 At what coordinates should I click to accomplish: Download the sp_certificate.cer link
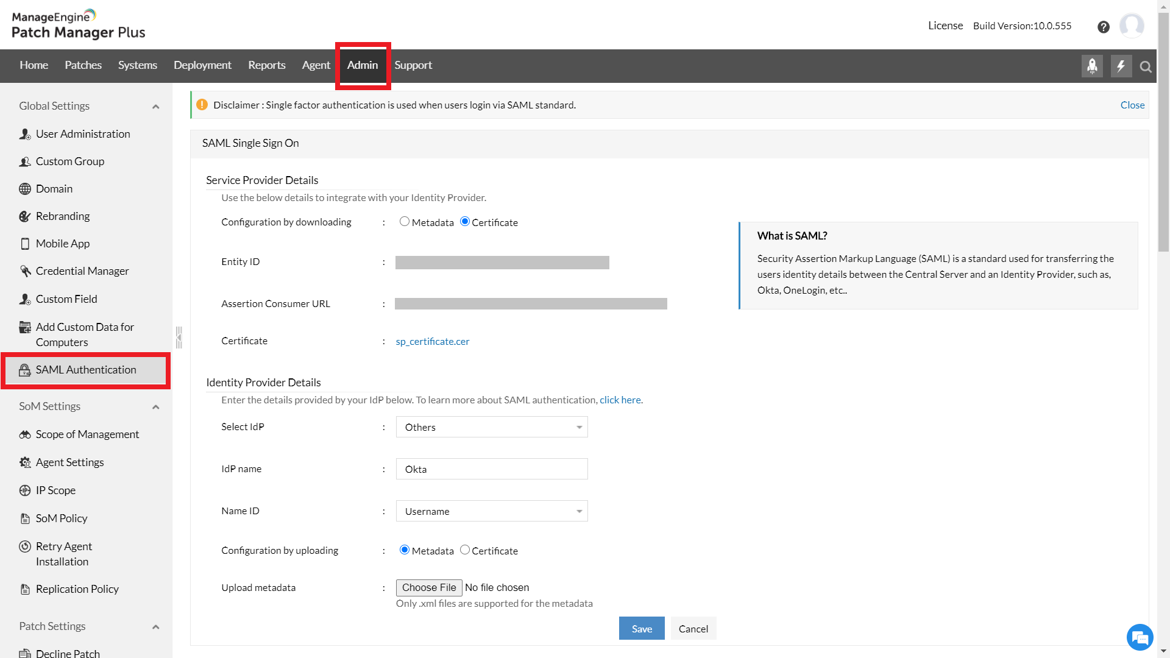[x=433, y=341]
